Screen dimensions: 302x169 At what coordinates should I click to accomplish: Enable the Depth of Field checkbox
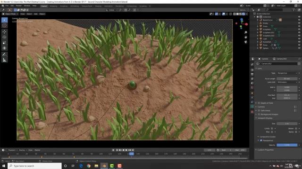(x=259, y=103)
